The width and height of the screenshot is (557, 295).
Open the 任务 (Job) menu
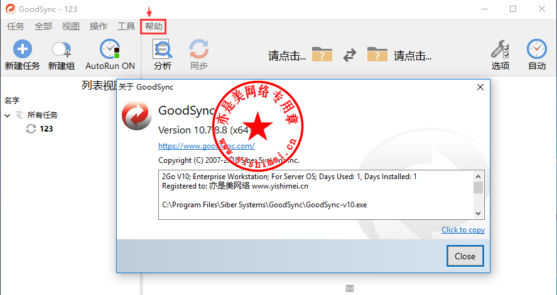[x=15, y=26]
